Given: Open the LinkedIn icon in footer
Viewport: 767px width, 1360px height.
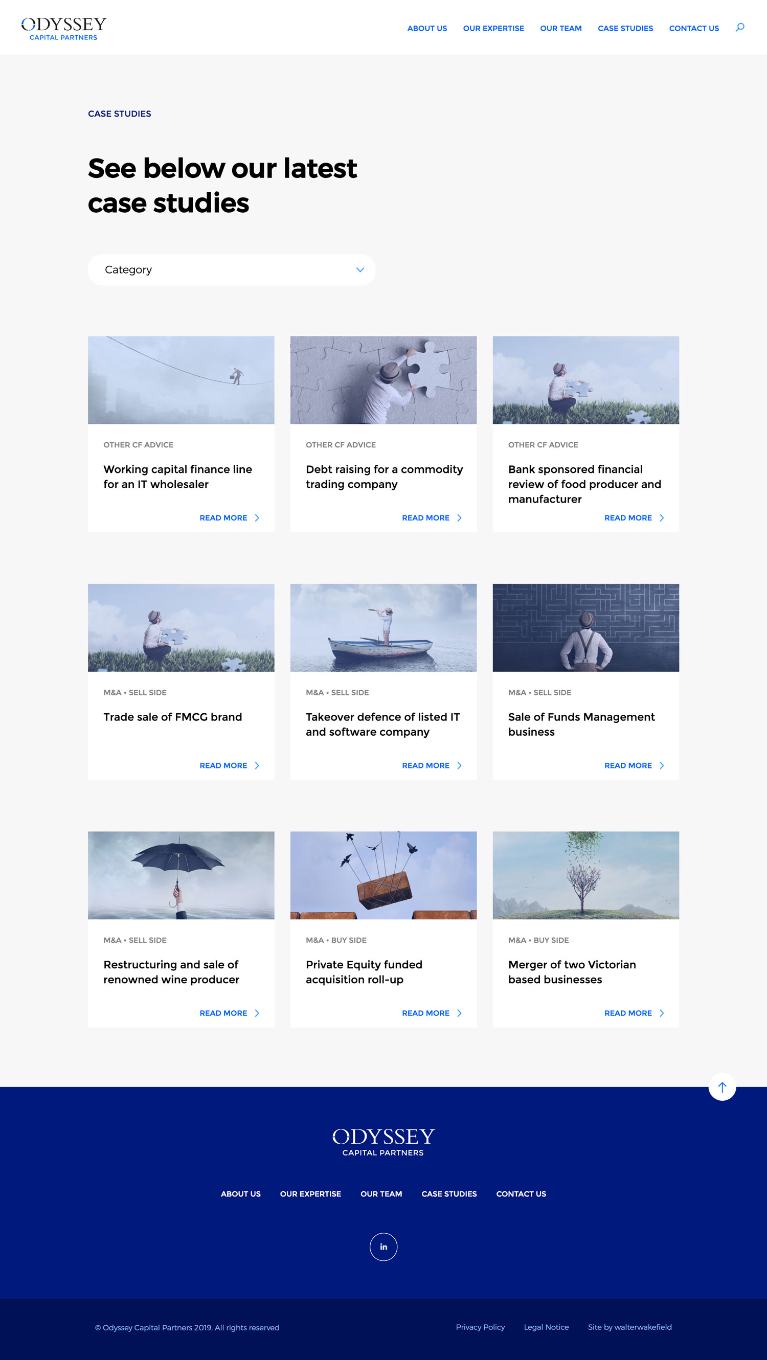Looking at the screenshot, I should pos(383,1246).
